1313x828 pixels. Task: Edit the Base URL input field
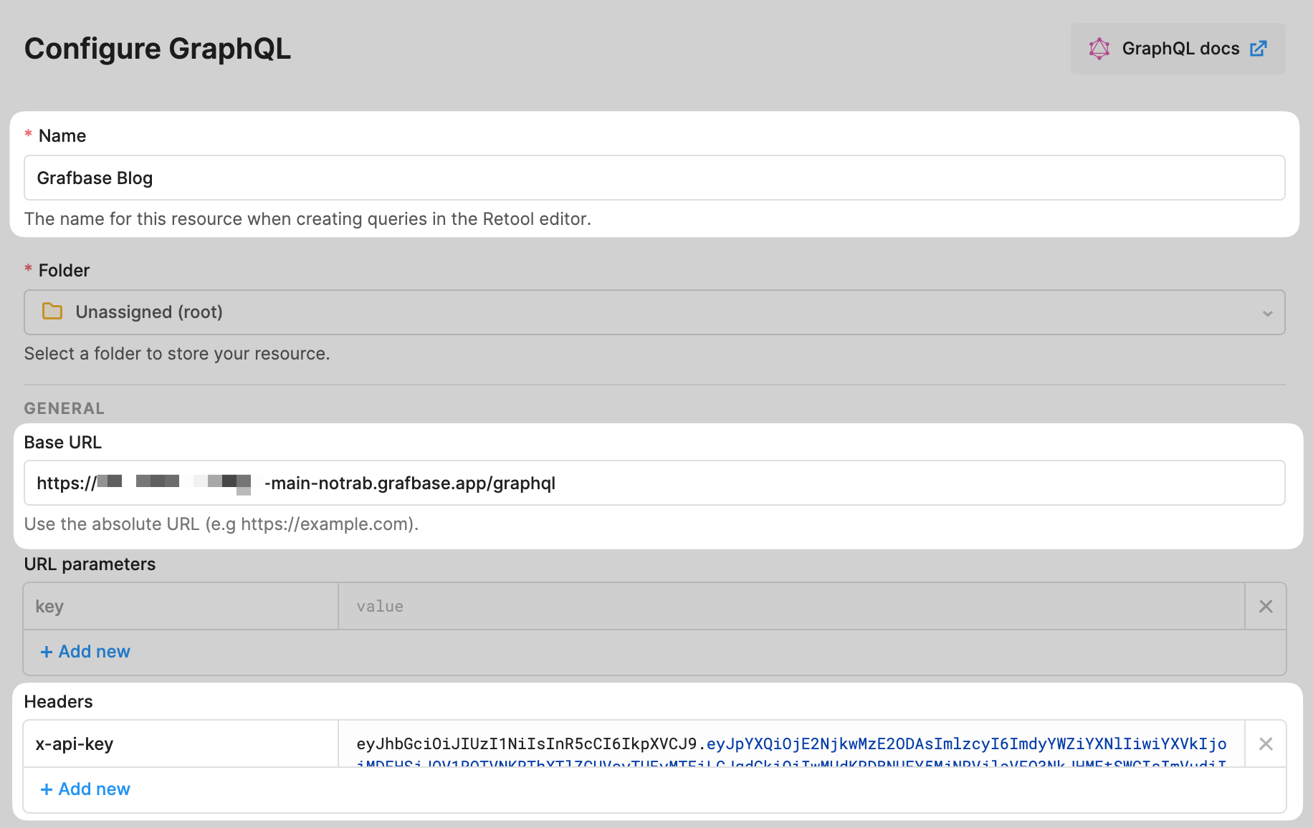pos(654,483)
